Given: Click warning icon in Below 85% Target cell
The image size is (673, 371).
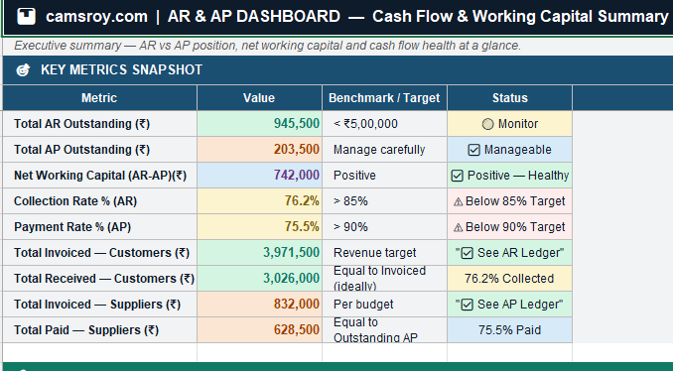Looking at the screenshot, I should (x=458, y=201).
